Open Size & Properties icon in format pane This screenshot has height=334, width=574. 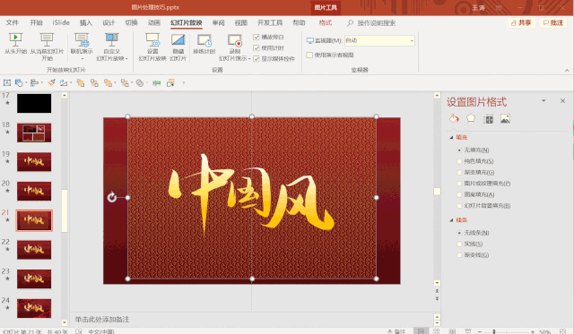click(x=488, y=119)
